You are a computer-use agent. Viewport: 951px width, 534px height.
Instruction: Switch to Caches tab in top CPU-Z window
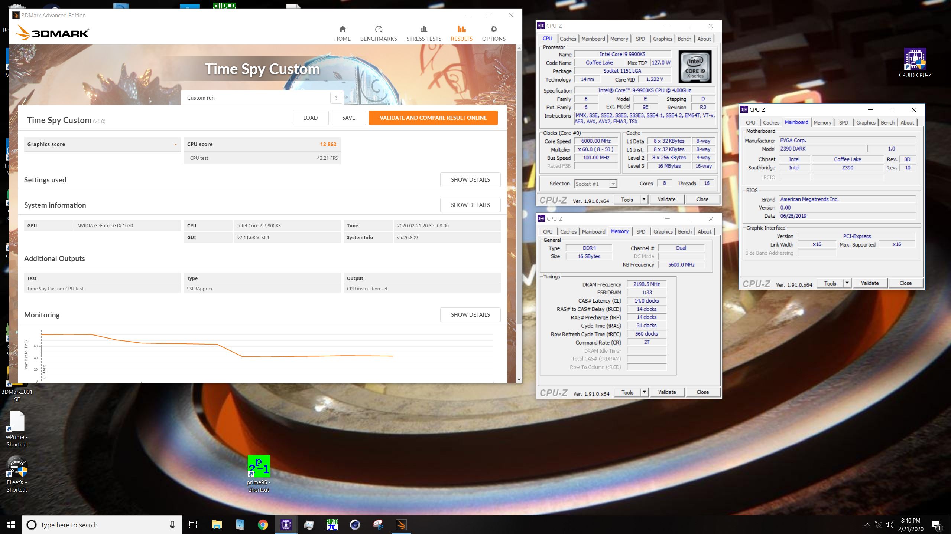(x=568, y=39)
